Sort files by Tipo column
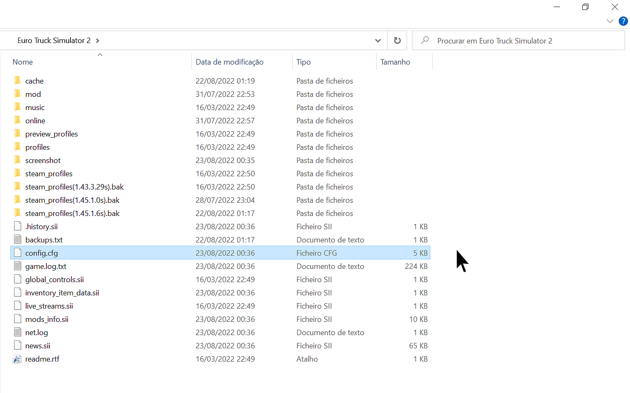The width and height of the screenshot is (630, 393). [303, 62]
